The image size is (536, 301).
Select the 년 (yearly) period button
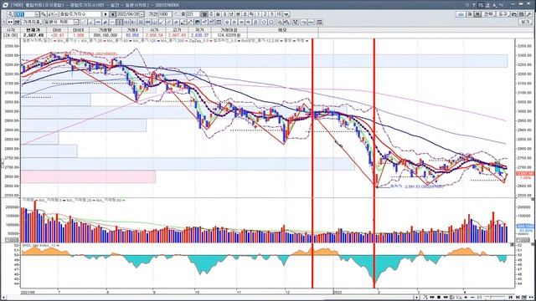click(231, 14)
